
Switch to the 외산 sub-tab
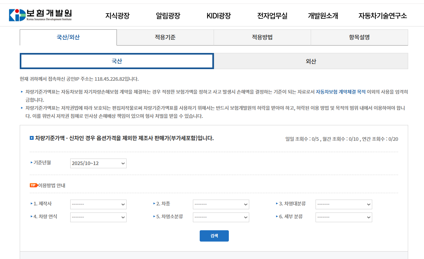(311, 61)
